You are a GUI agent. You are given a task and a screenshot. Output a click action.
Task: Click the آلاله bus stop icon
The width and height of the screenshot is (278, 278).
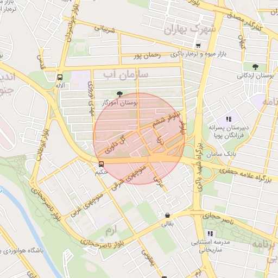(x=60, y=77)
